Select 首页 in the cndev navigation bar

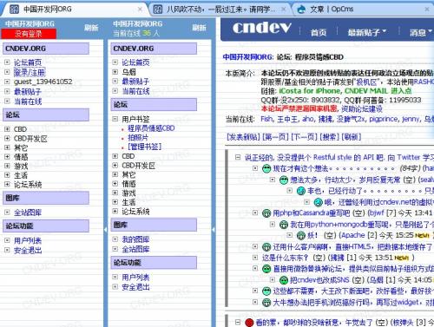(319, 32)
